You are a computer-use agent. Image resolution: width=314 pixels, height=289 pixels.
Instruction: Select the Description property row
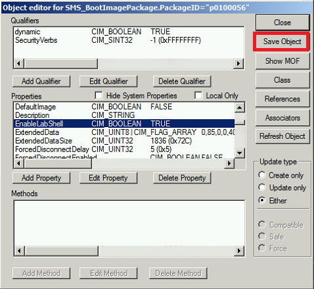tap(124, 115)
